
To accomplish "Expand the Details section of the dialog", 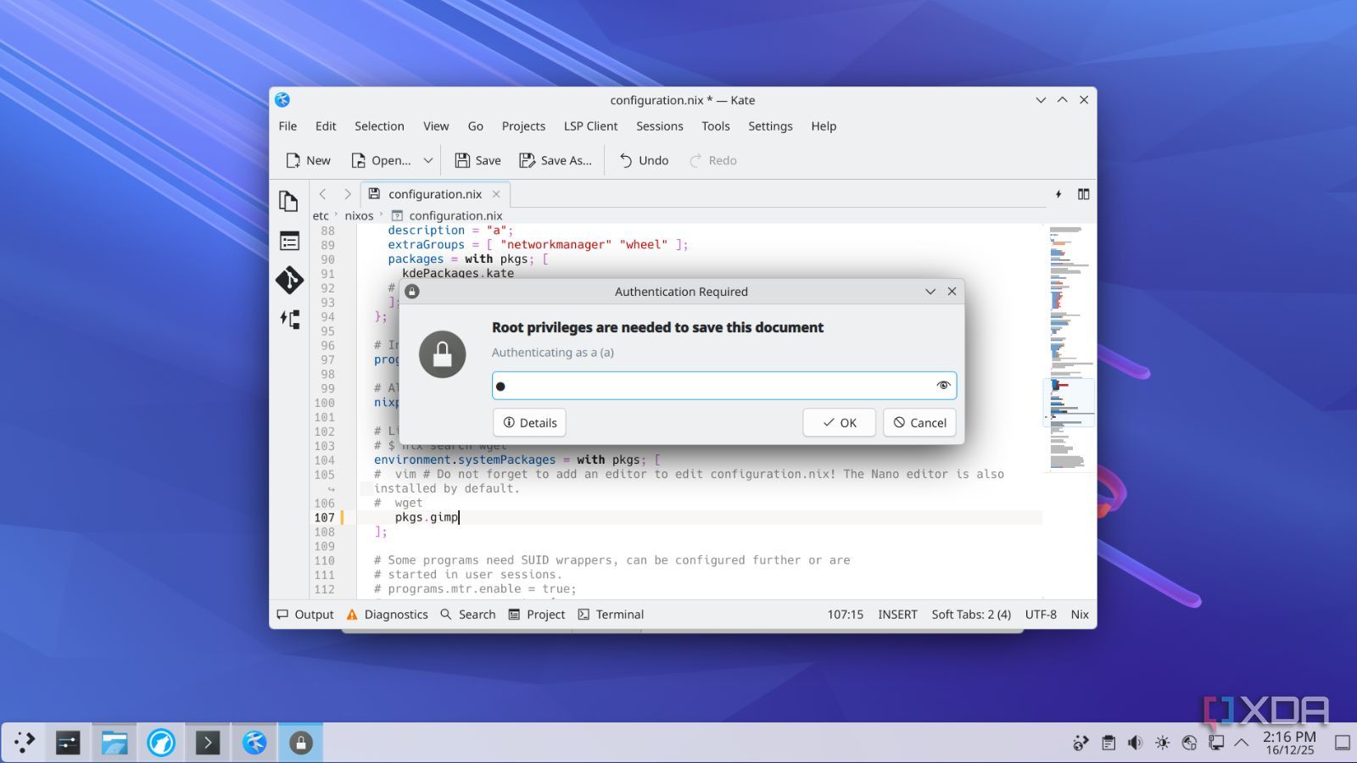I will [530, 422].
